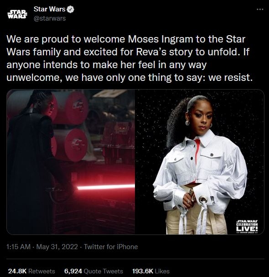Click the verified checkmark badge

click(71, 9)
